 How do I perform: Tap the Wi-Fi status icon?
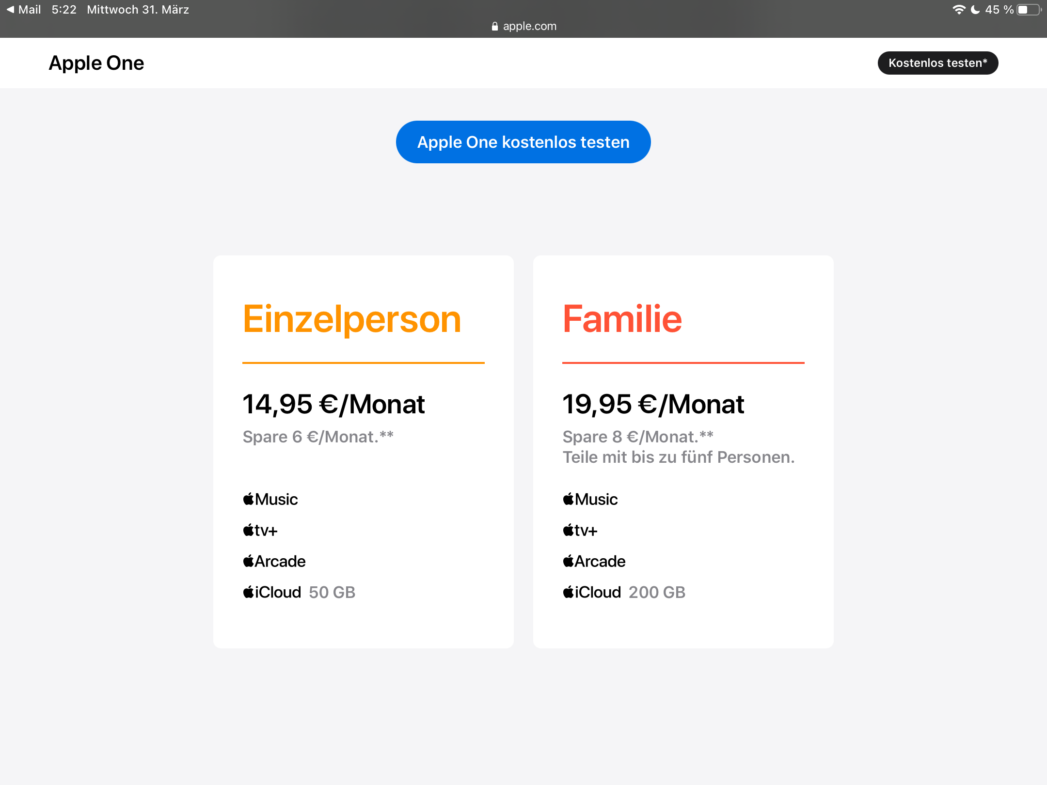coord(958,10)
